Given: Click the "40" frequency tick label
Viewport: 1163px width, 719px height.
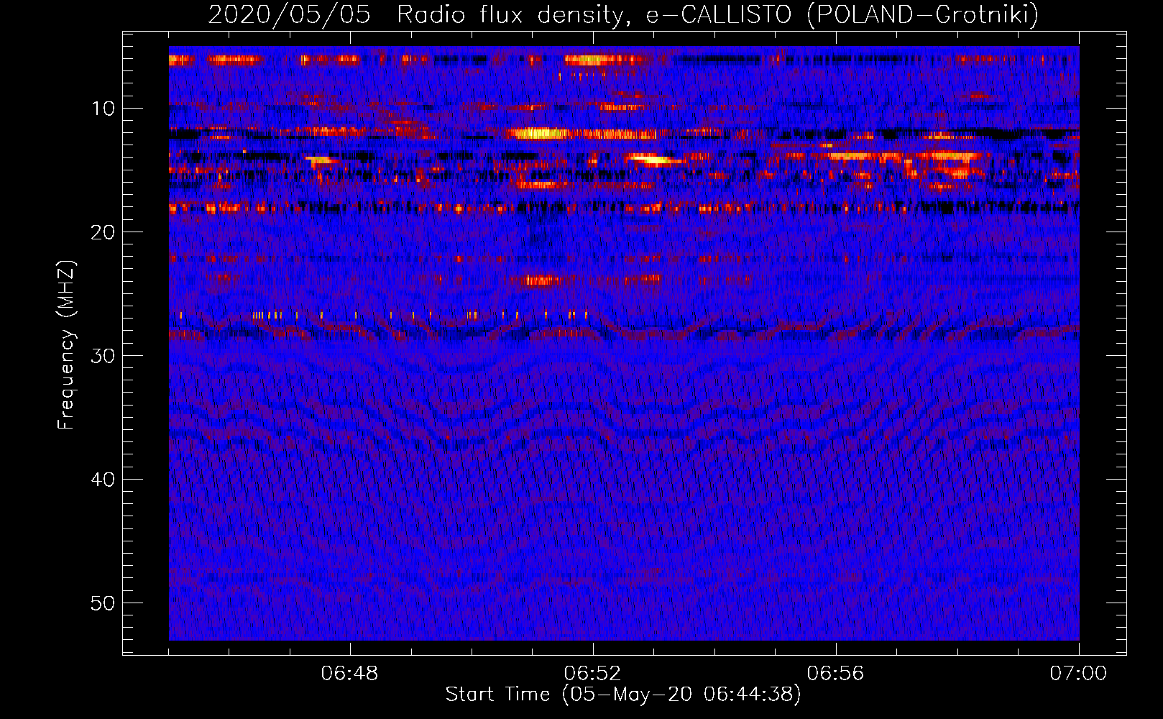Looking at the screenshot, I should point(103,480).
